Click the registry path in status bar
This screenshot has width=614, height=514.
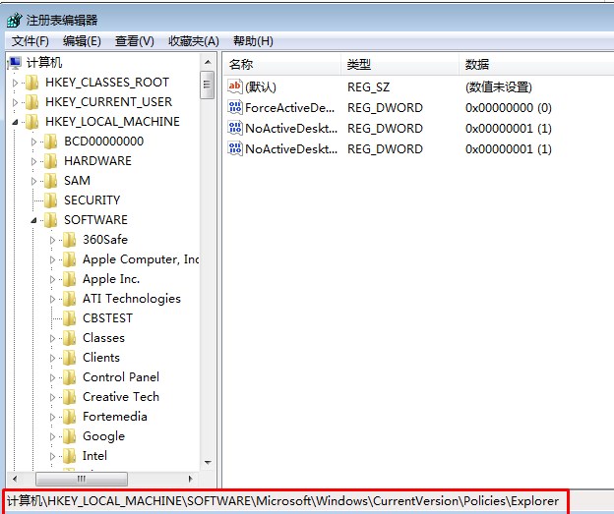[x=283, y=501]
